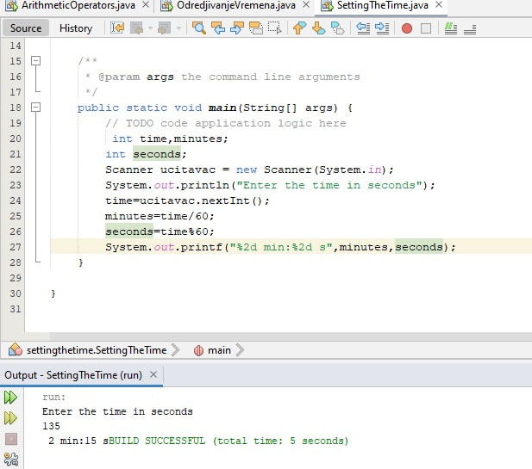Click settingthetime.SettingTheTime breadcrumb
Image resolution: width=532 pixels, height=469 pixels.
[97, 349]
